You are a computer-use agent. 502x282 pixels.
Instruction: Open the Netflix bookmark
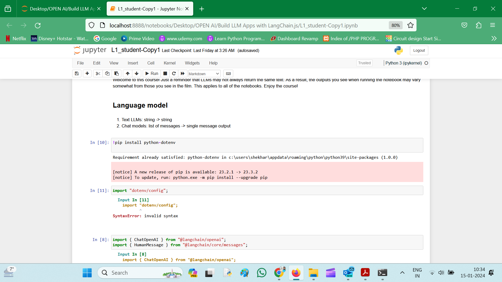click(16, 38)
